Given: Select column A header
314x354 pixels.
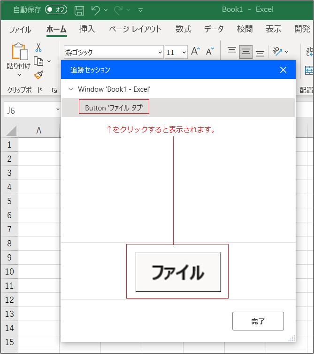Looking at the screenshot, I should point(39,130).
